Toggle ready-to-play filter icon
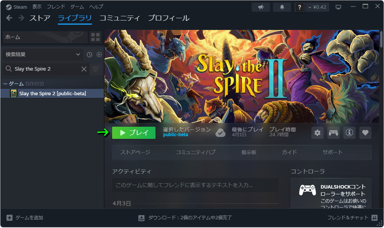The image size is (384, 228). (99, 55)
